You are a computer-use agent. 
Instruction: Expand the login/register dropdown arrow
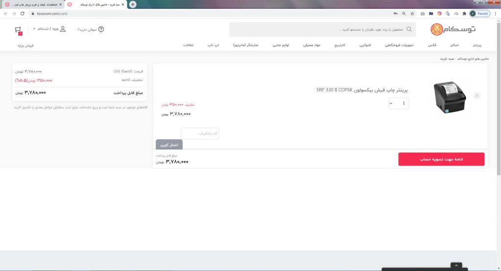tap(34, 29)
